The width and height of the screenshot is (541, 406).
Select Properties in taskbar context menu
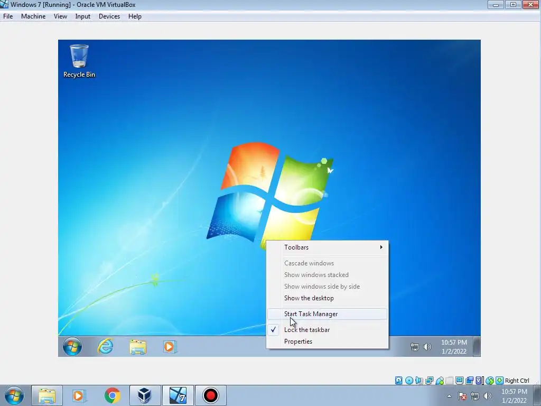[x=327, y=342]
